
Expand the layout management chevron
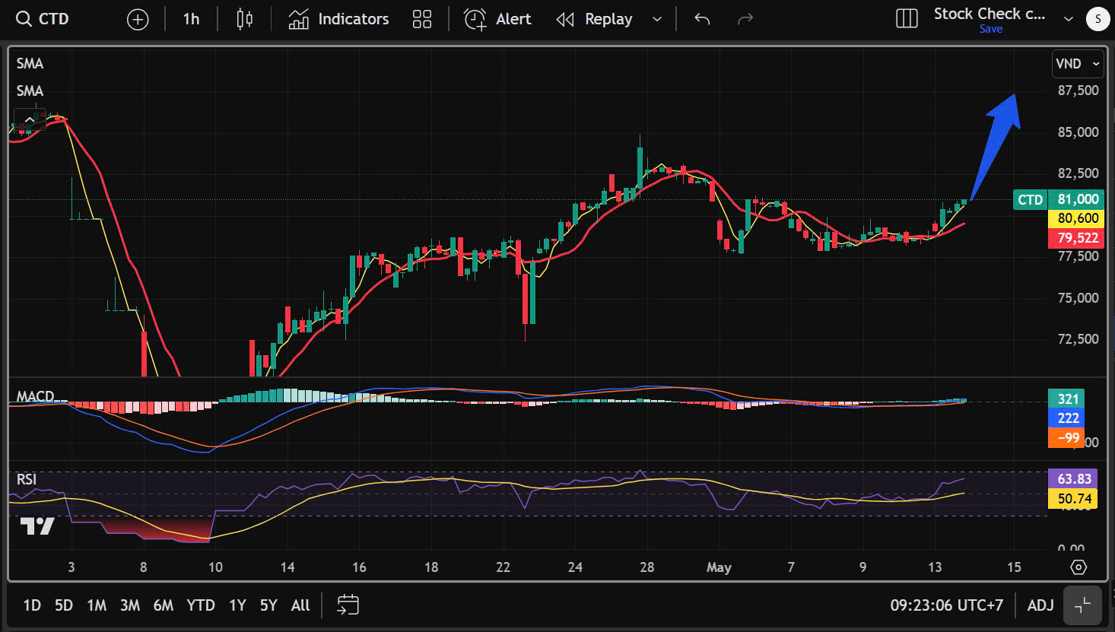coord(1068,19)
